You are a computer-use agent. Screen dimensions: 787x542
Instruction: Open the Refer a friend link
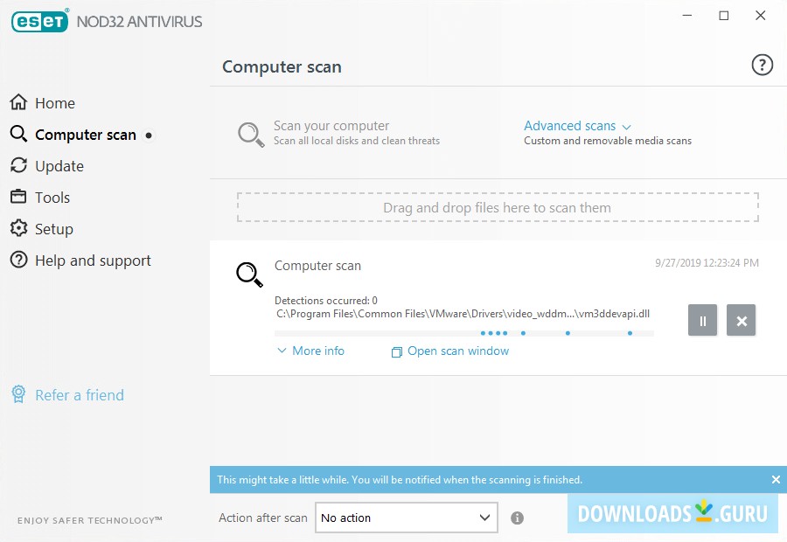[80, 395]
